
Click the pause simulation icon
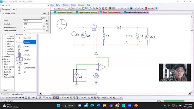coord(128,8)
